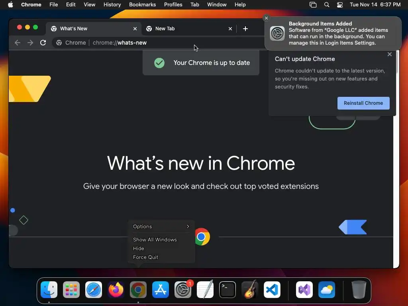Image resolution: width=408 pixels, height=306 pixels.
Task: Open Spotlight search in menu bar
Action: coord(327,5)
